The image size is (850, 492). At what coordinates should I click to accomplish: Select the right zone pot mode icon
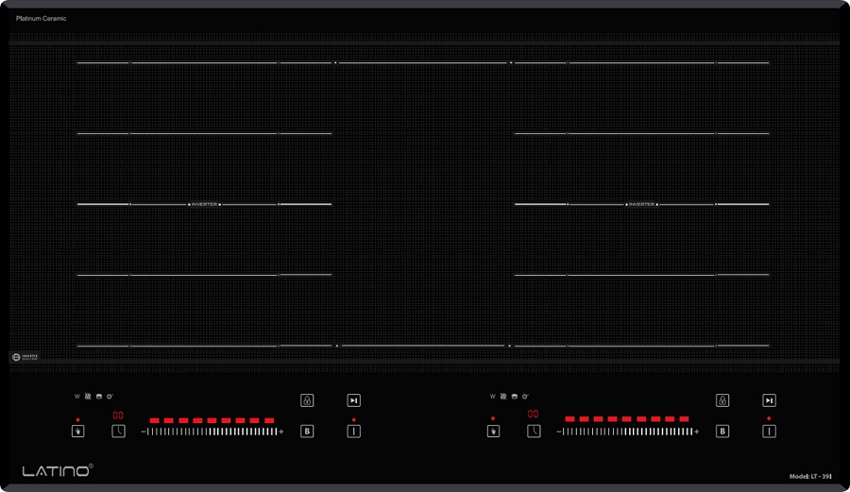[x=514, y=397]
